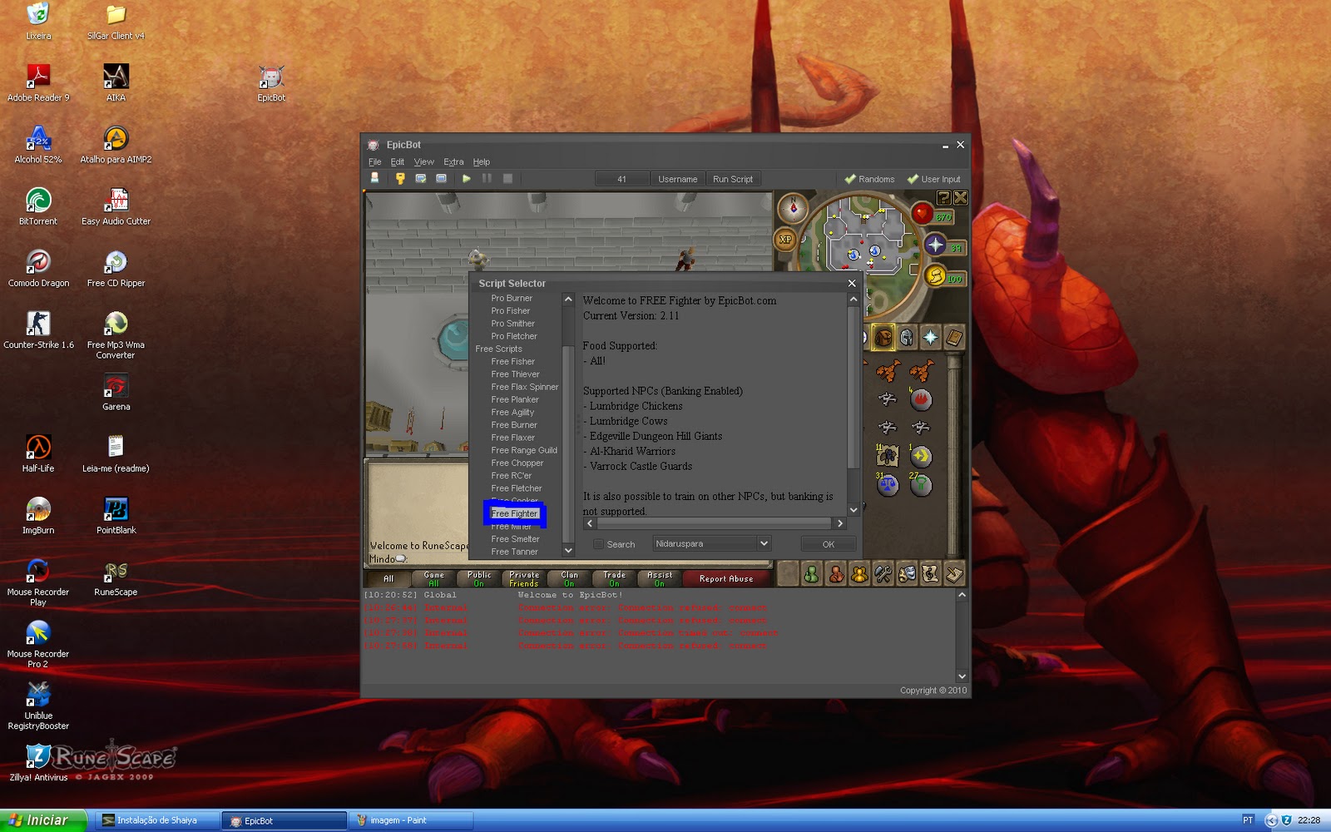Click the 41 field in toolbar
The height and width of the screenshot is (832, 1331).
[622, 179]
